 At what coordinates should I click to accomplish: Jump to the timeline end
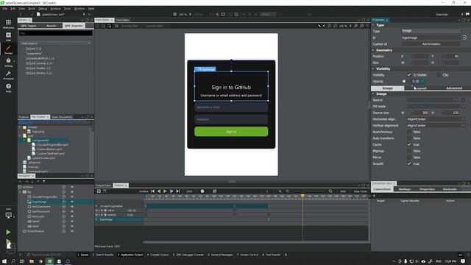pyautogui.click(x=178, y=191)
